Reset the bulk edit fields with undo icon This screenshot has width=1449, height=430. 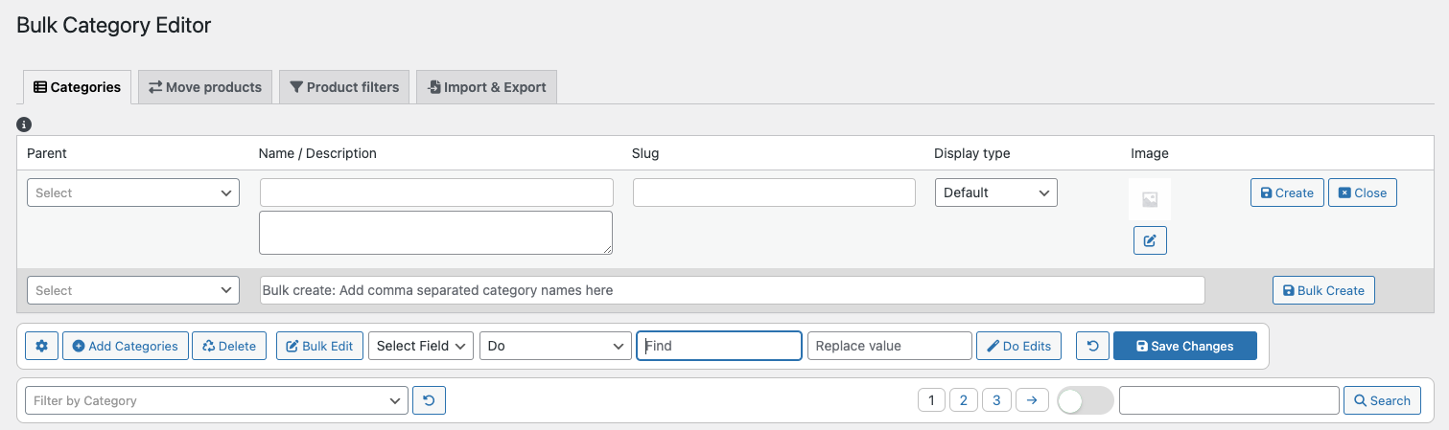(x=1092, y=346)
